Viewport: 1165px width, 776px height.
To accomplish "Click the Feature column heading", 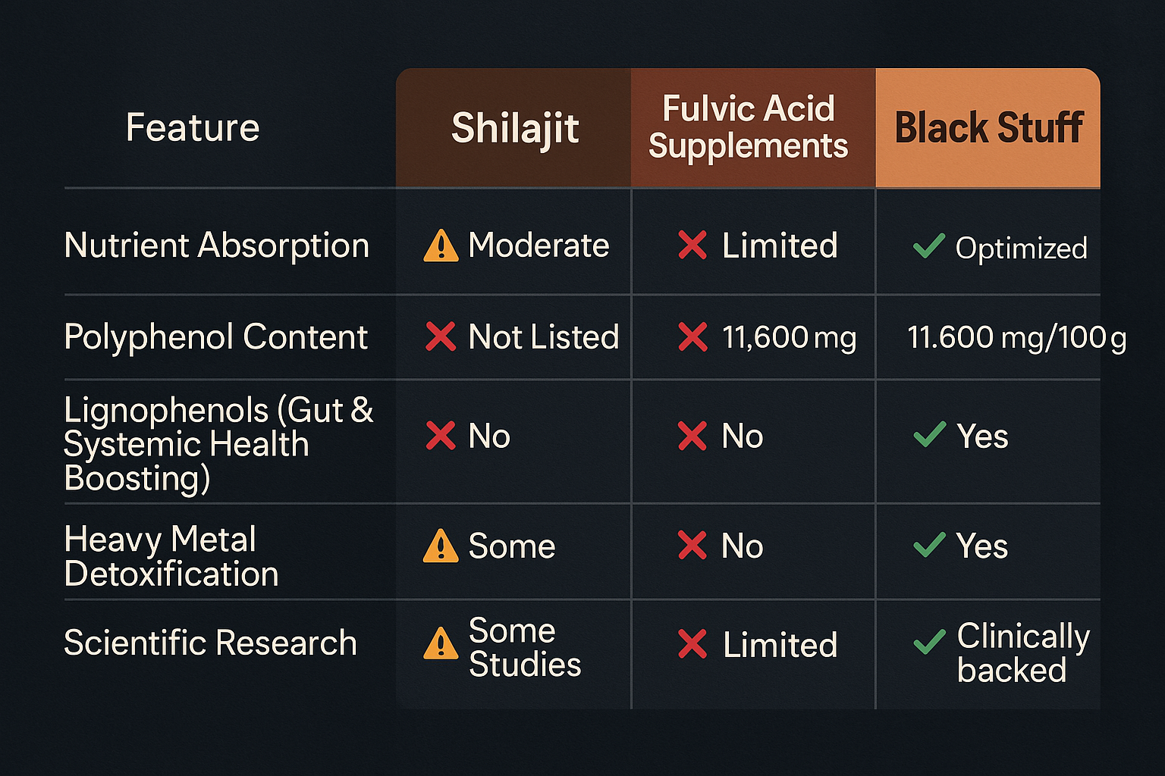I will click(x=193, y=127).
